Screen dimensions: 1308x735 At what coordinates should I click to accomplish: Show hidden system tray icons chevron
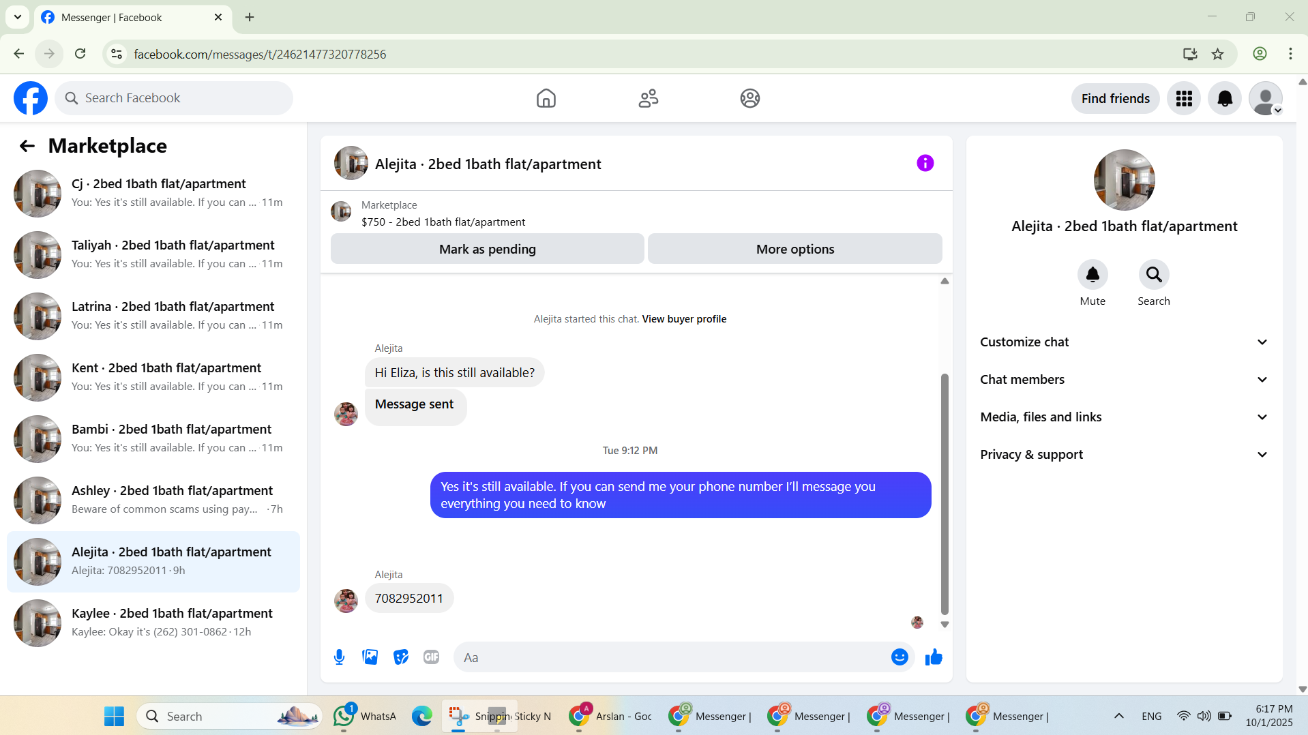pos(1119,716)
